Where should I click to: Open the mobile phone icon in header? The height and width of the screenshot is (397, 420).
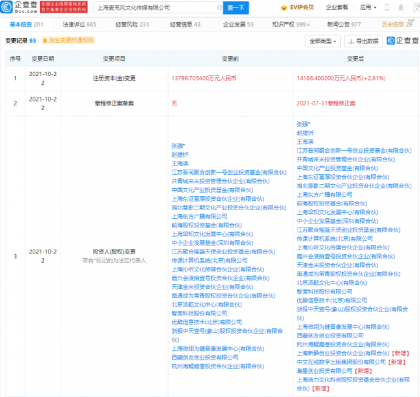coord(387,7)
